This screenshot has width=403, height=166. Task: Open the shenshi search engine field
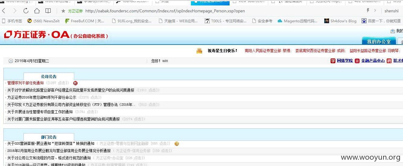coord(391,11)
